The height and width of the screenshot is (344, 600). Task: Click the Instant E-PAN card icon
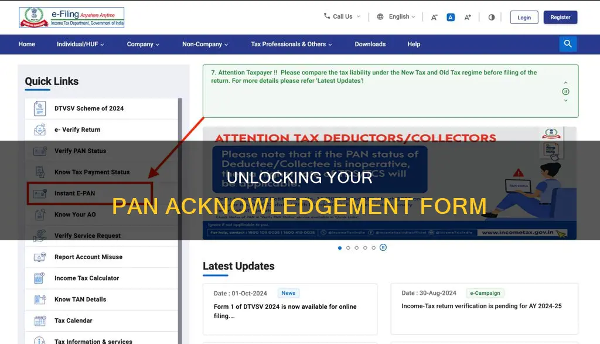pyautogui.click(x=40, y=193)
